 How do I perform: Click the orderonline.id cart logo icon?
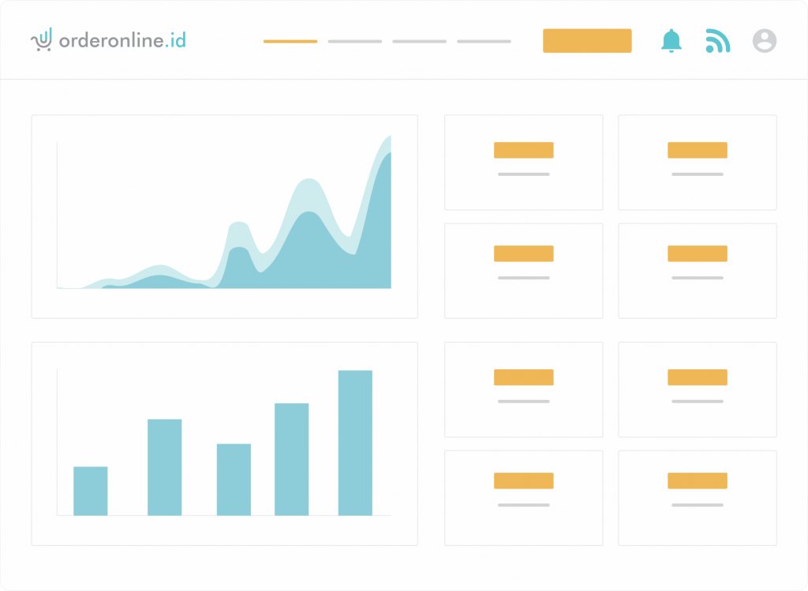(x=42, y=39)
